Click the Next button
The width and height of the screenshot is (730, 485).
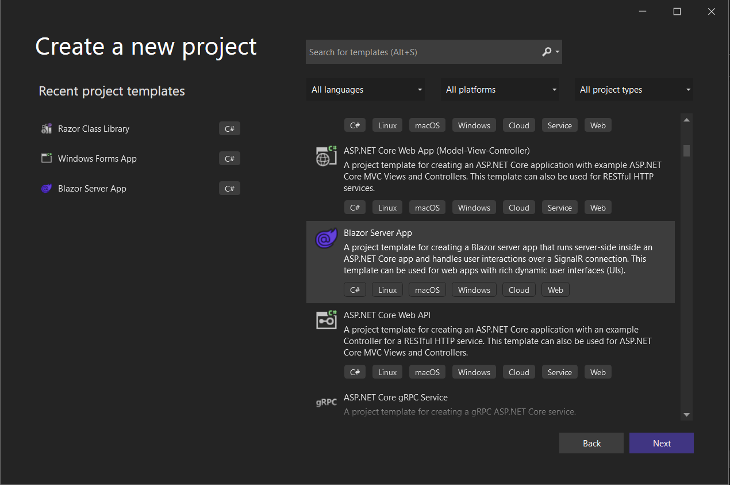[661, 442]
